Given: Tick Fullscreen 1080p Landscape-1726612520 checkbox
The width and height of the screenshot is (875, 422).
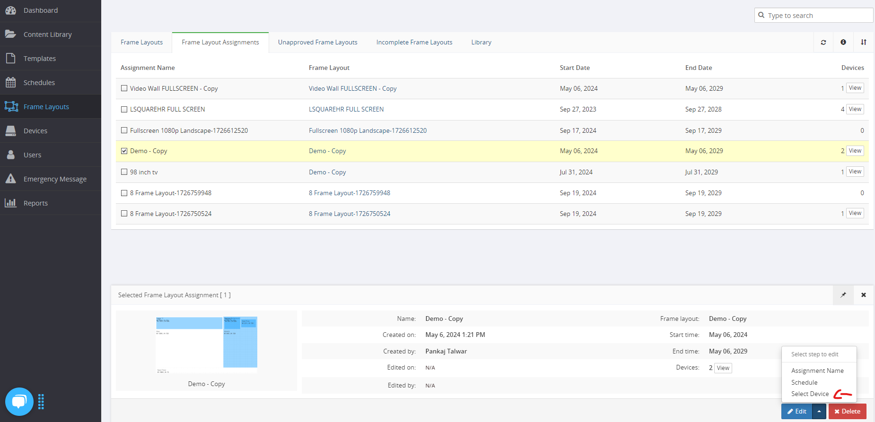Looking at the screenshot, I should tap(124, 130).
